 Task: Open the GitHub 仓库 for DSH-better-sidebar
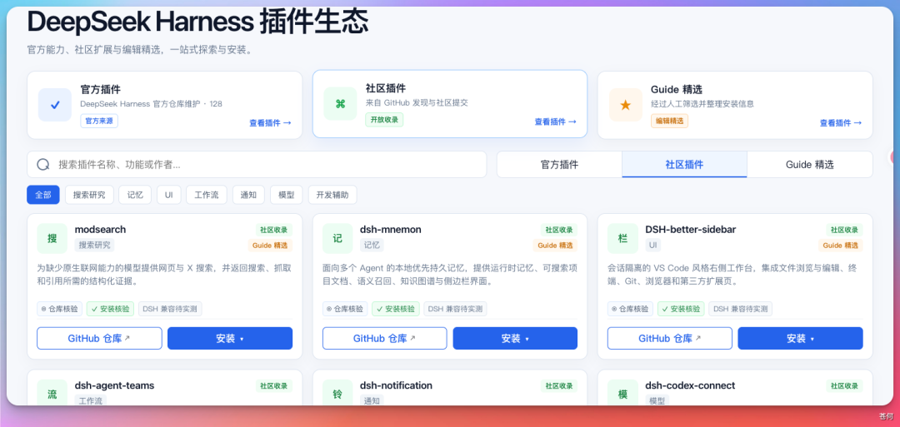click(670, 338)
